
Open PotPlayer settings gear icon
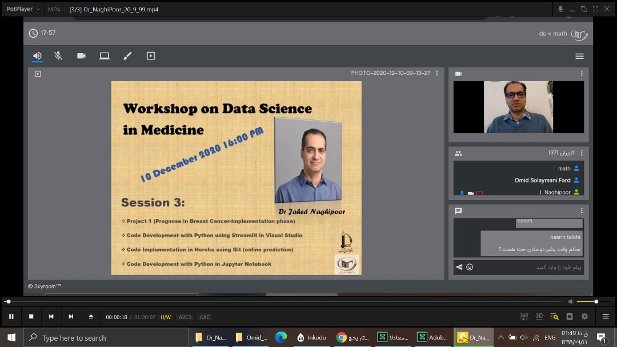(584, 316)
